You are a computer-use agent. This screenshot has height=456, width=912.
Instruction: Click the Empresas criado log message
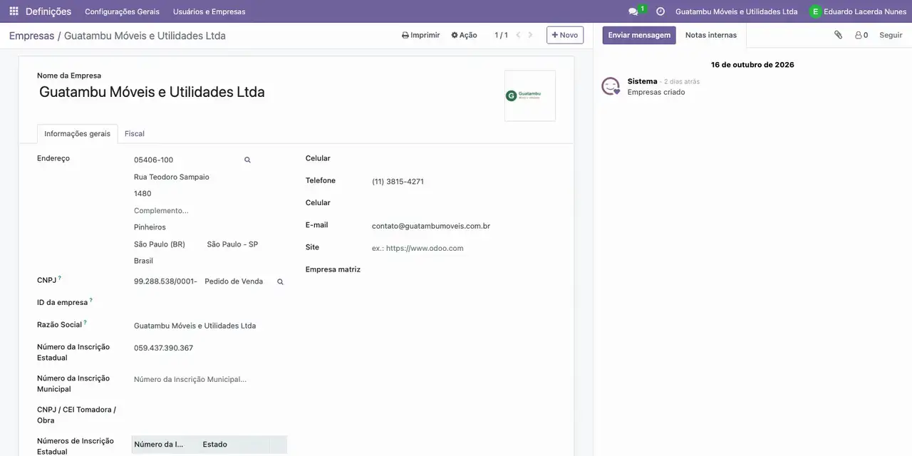click(x=656, y=93)
